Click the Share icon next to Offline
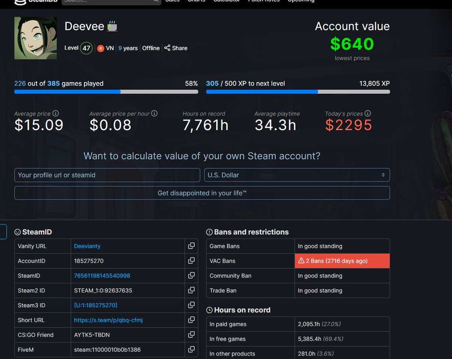Screen dimensions: 452x359 167,48
